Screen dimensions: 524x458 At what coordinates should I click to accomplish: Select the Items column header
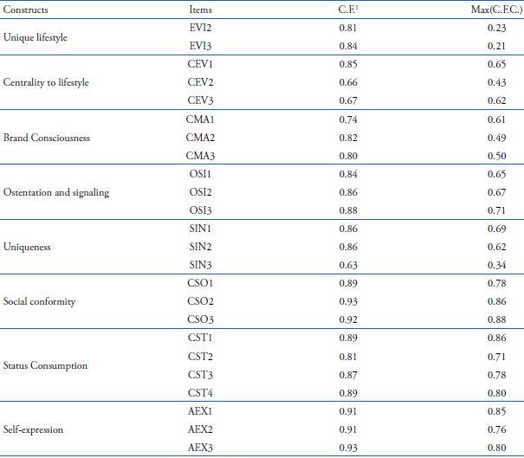coord(200,10)
